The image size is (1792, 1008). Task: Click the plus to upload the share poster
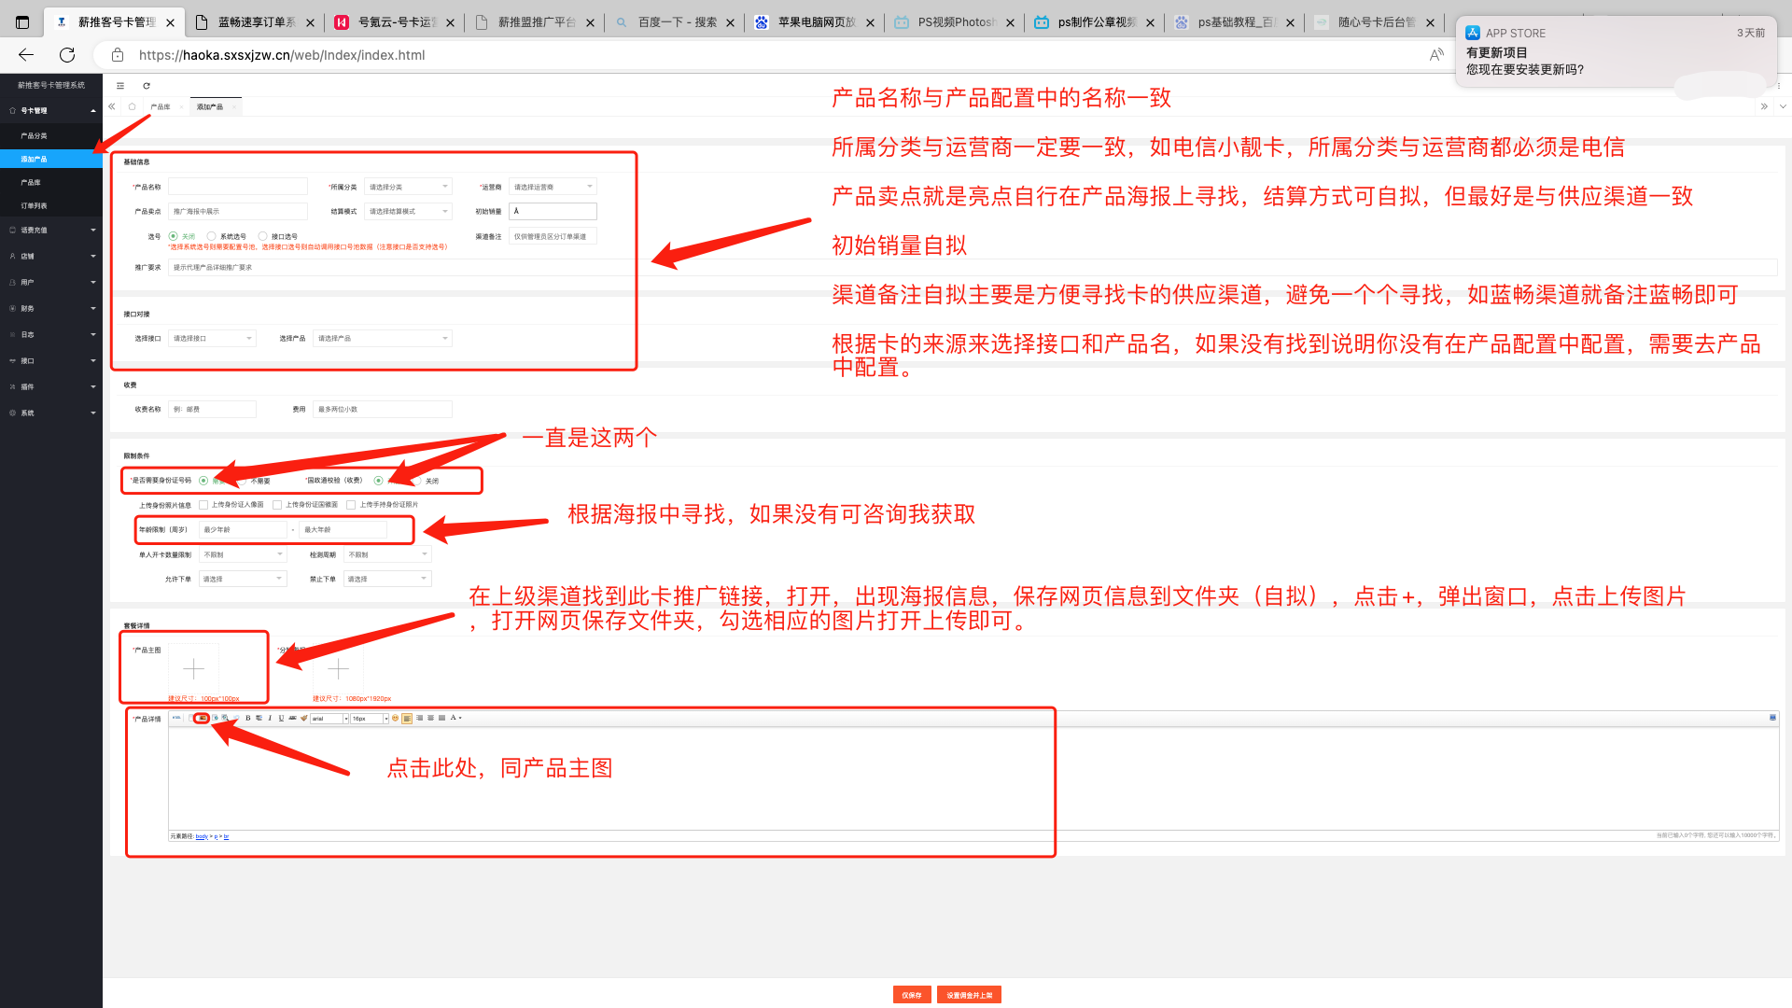(x=338, y=668)
